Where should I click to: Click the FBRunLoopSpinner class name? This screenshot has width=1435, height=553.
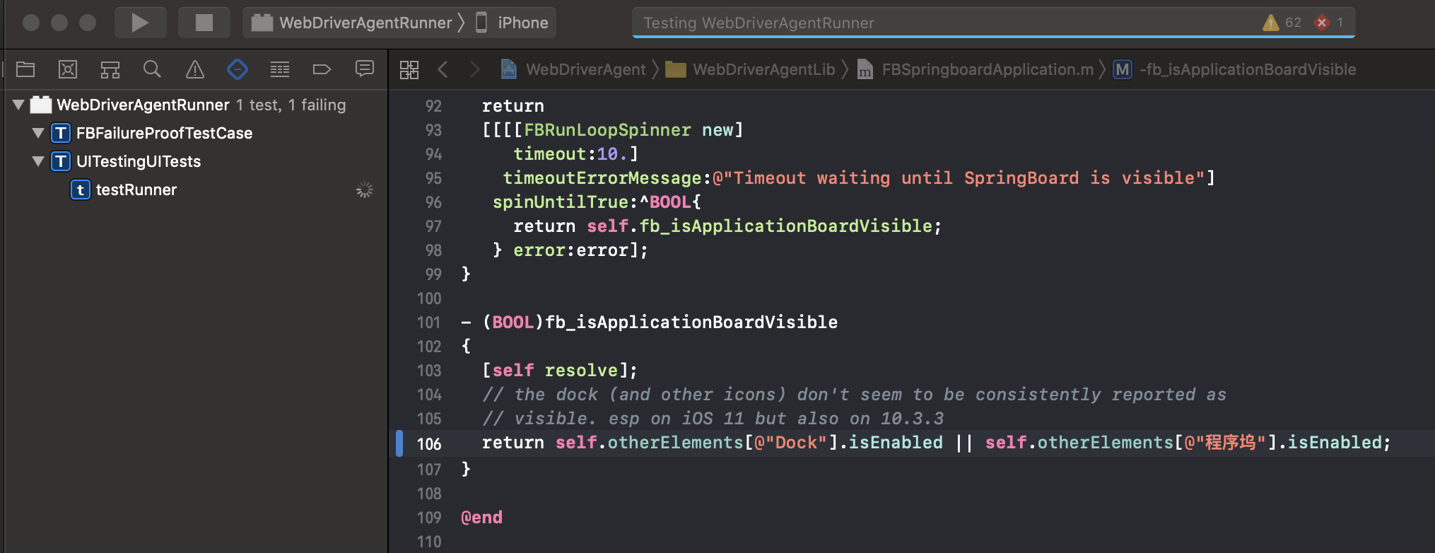(x=607, y=130)
